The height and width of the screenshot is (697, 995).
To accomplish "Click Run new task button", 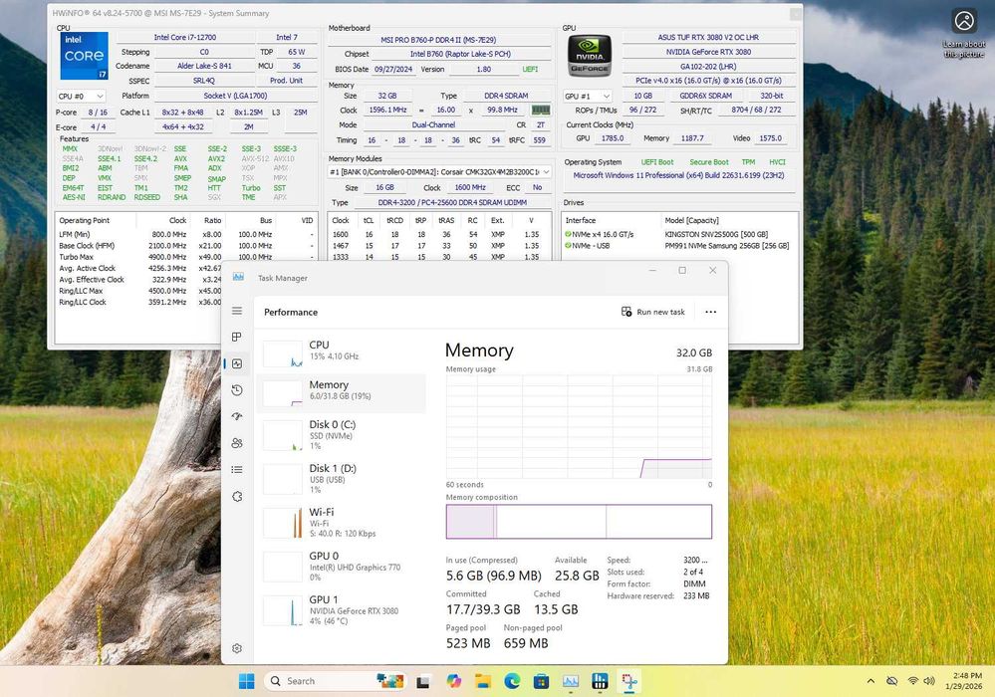I will click(653, 312).
